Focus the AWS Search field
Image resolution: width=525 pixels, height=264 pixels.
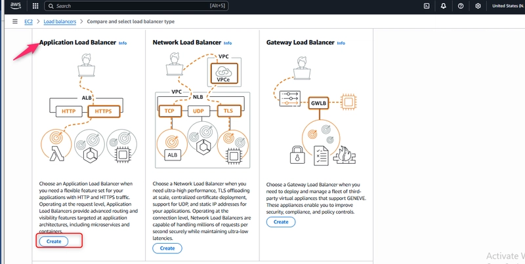[x=136, y=6]
